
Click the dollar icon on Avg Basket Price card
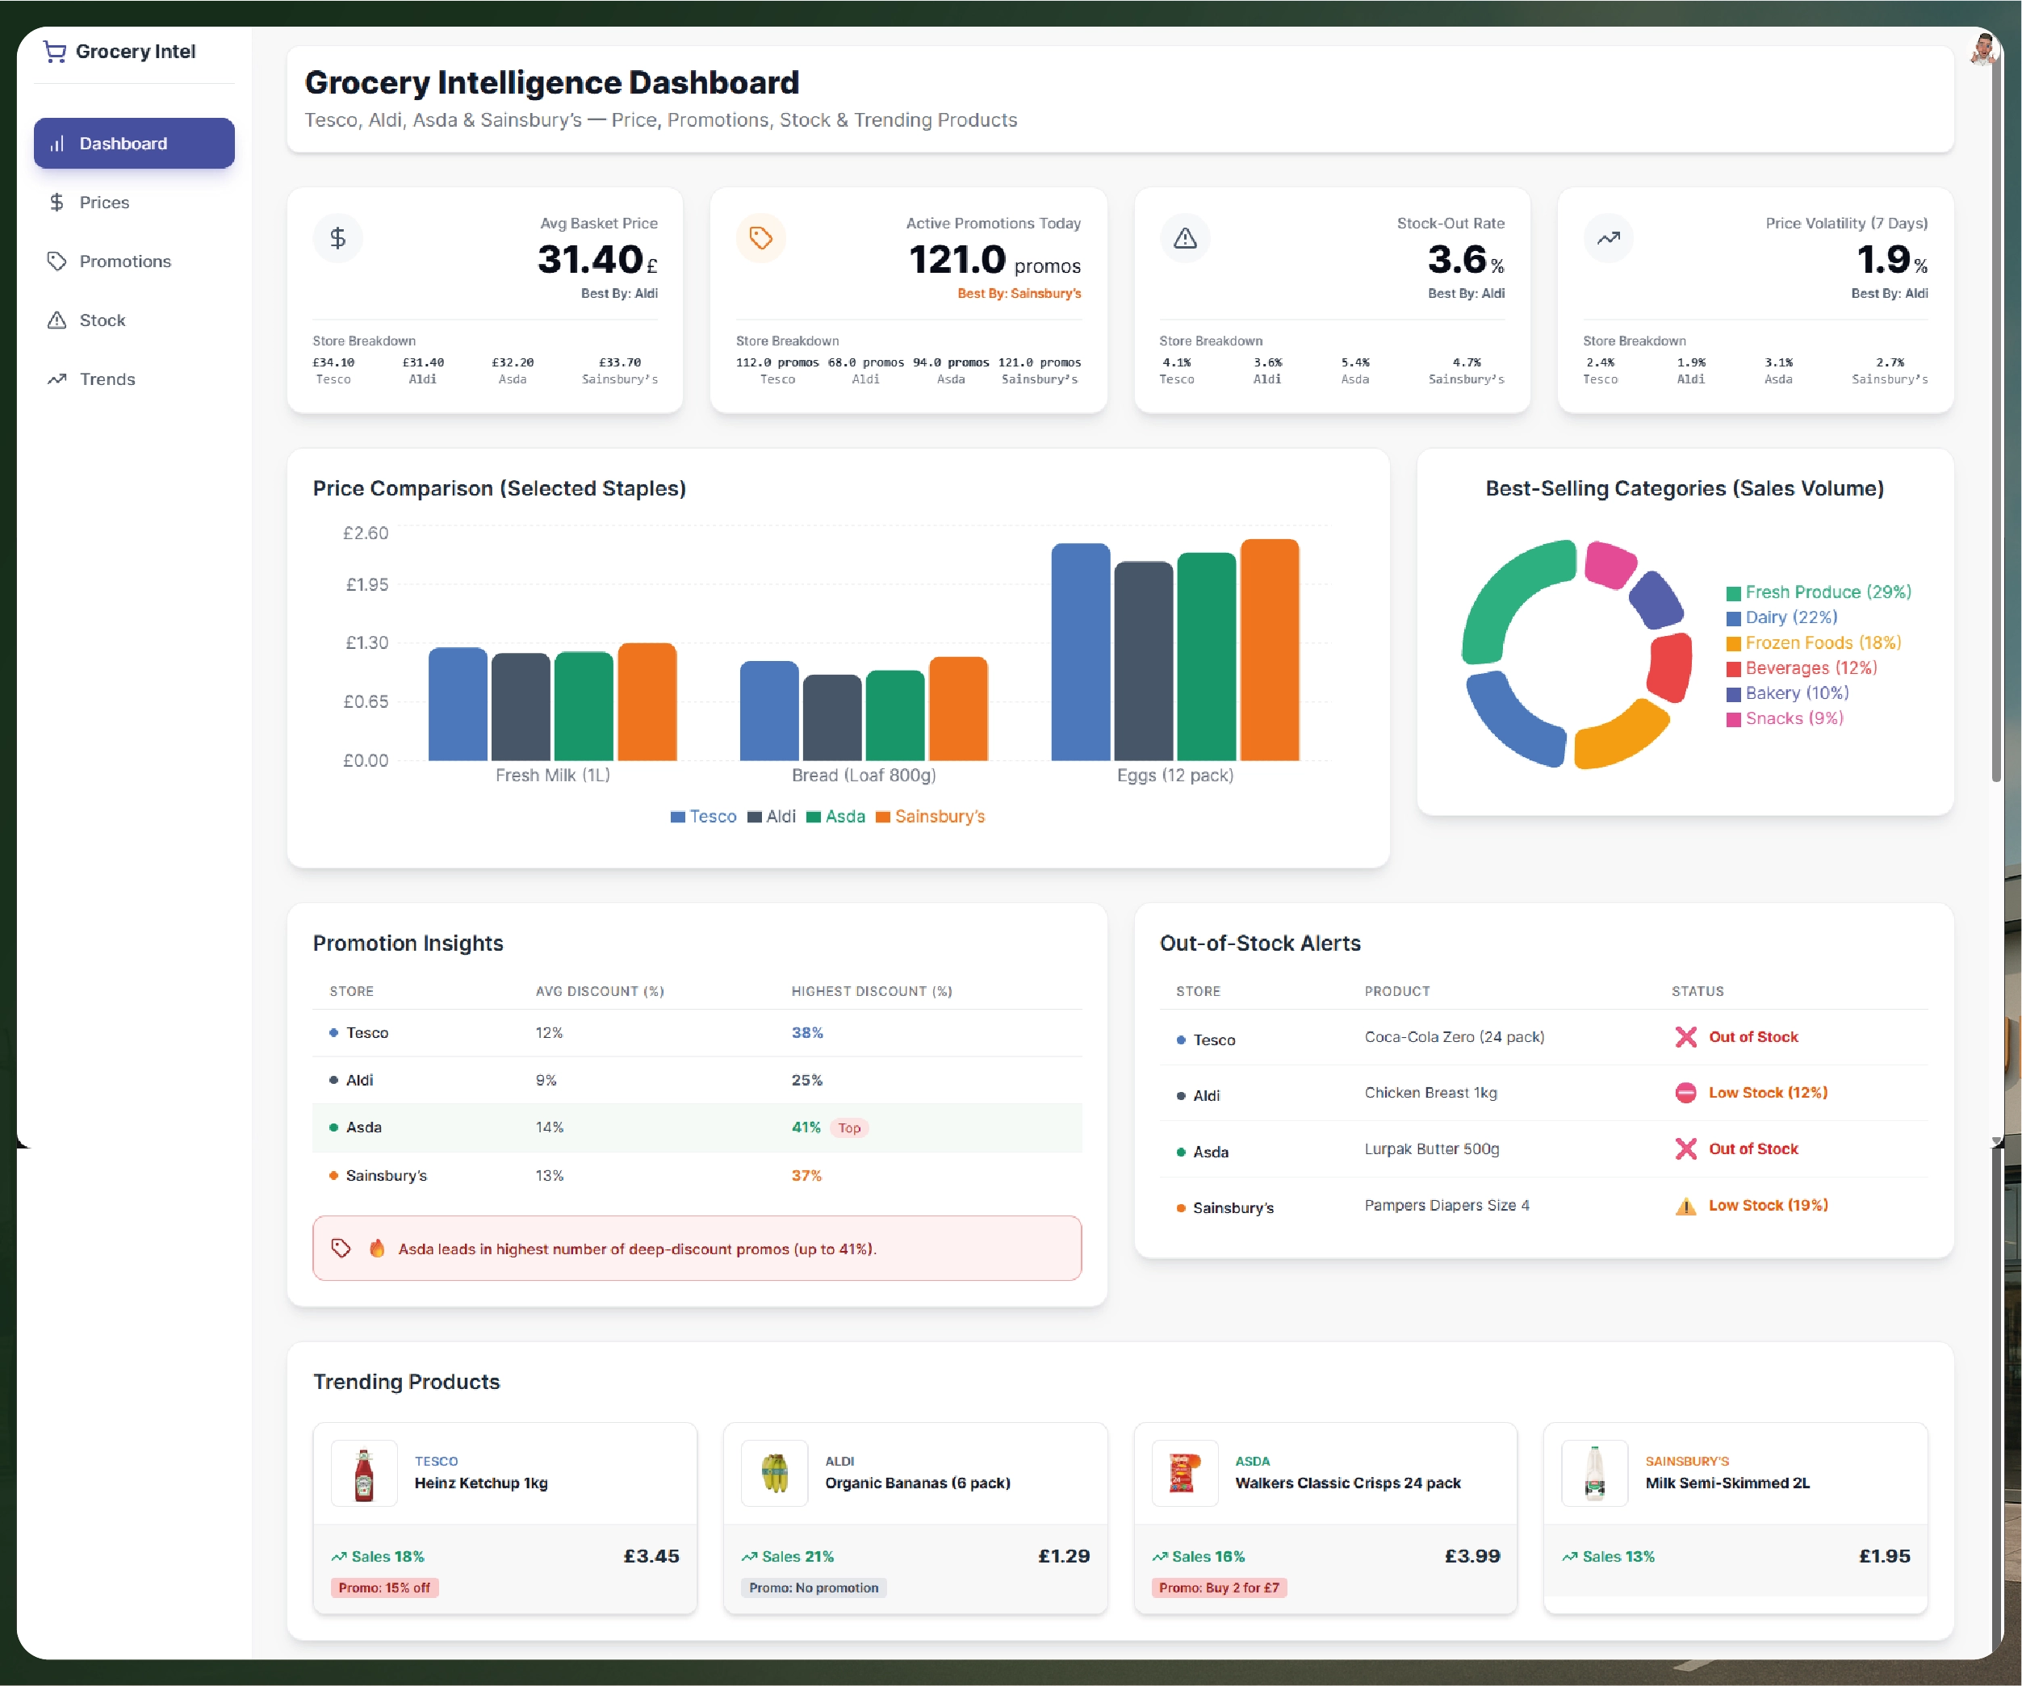coord(338,238)
